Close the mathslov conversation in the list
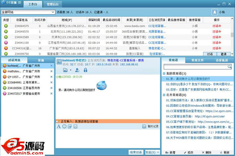This screenshot has height=156, width=235. point(51,71)
